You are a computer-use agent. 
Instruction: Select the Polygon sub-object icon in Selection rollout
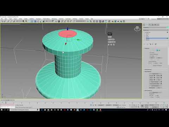[x=157, y=50]
